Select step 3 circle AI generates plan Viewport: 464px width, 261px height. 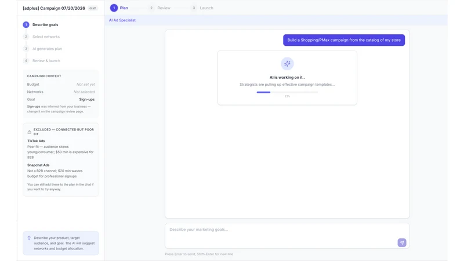click(26, 49)
